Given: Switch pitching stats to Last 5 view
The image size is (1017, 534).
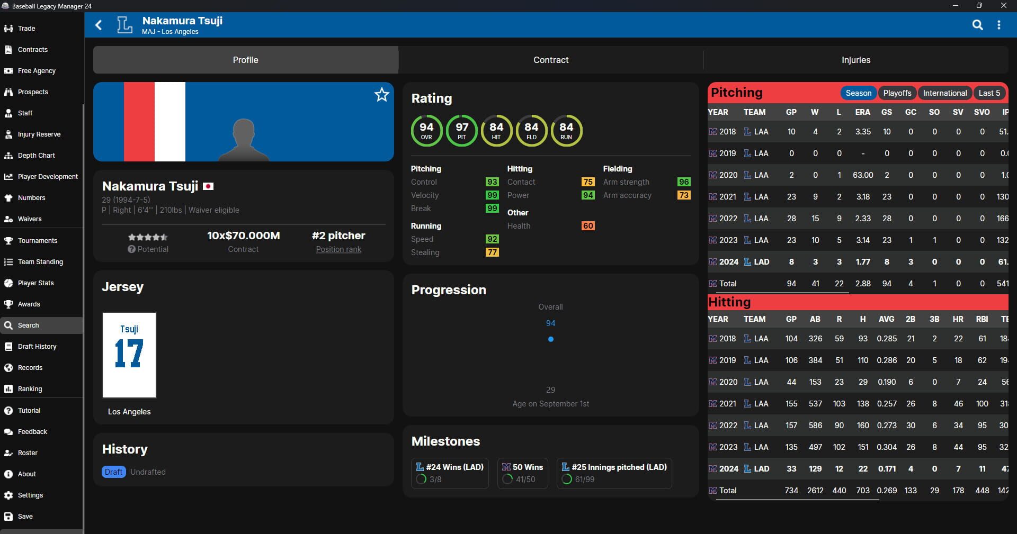Looking at the screenshot, I should click(989, 93).
